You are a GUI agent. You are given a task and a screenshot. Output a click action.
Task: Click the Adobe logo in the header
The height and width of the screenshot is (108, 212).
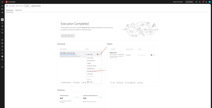(7, 2)
